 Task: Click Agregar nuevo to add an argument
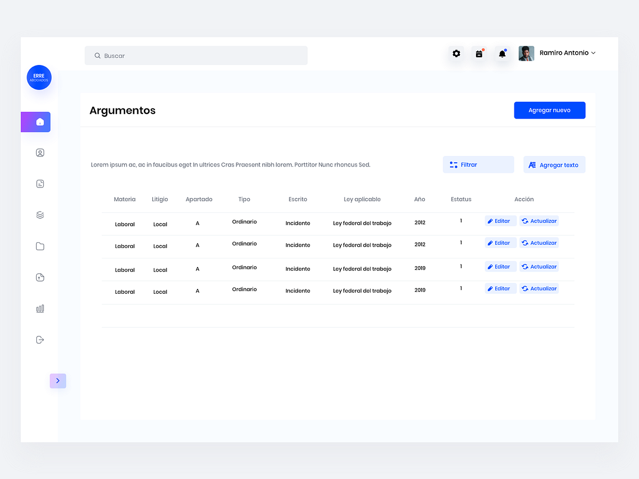550,110
